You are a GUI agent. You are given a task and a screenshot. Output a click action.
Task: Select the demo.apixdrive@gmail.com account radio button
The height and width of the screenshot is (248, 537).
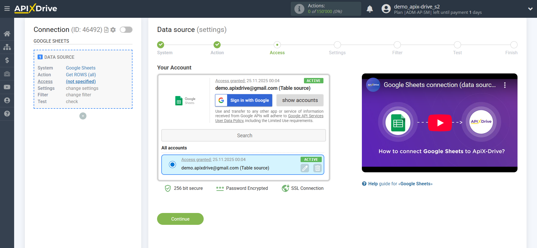click(172, 164)
